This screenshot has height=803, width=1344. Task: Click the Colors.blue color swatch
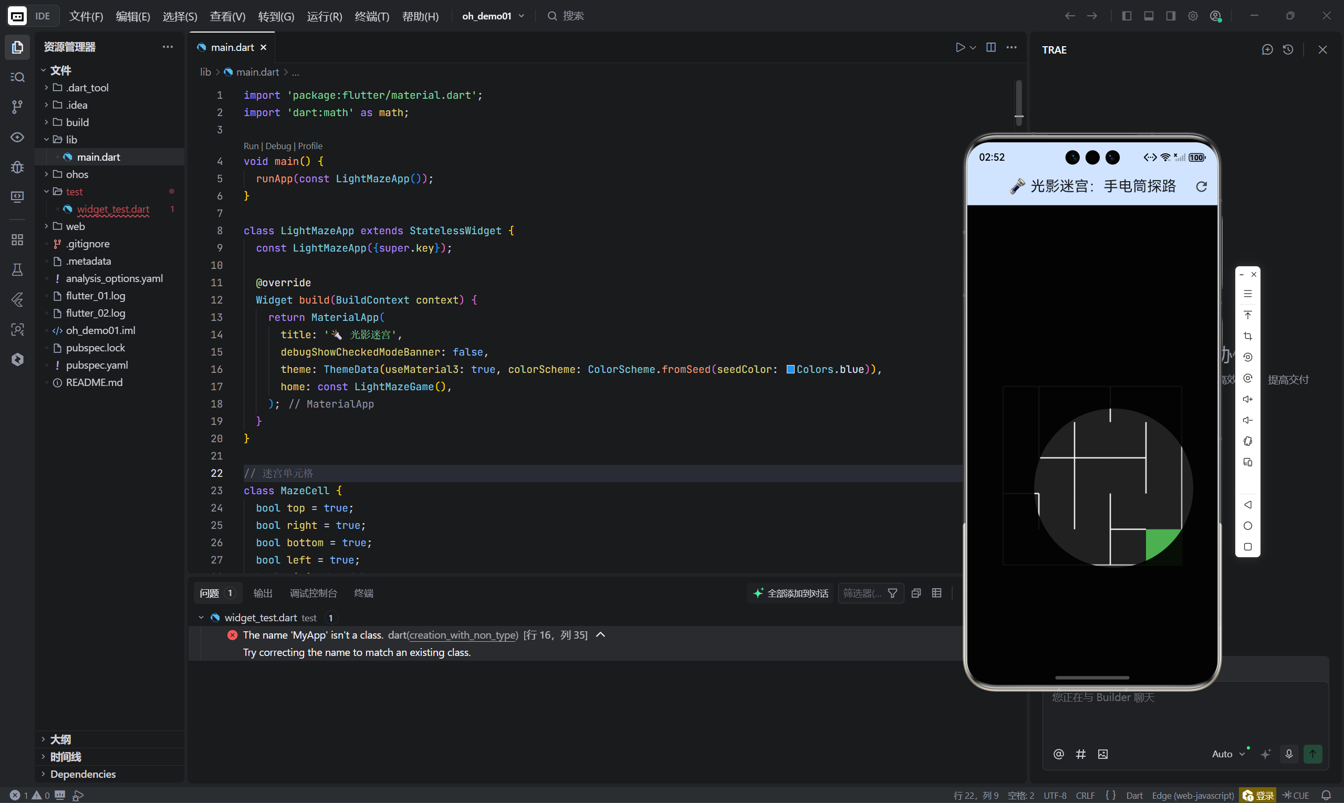tap(790, 369)
